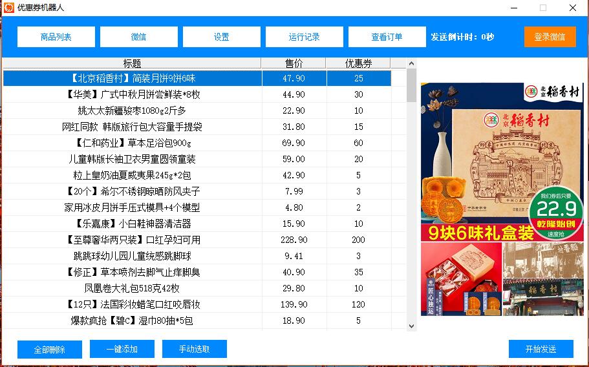Viewport: 589px width, 367px height.
Task: Click price cell 9.41
Action: point(294,256)
